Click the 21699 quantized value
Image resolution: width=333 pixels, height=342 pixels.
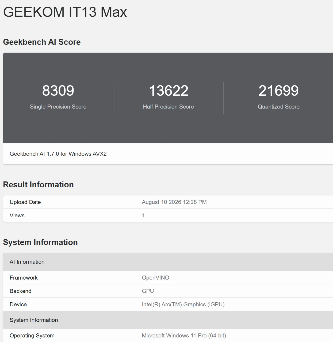tap(278, 91)
